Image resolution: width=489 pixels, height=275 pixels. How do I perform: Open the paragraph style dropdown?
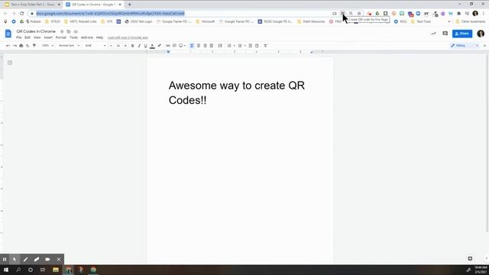(69, 46)
